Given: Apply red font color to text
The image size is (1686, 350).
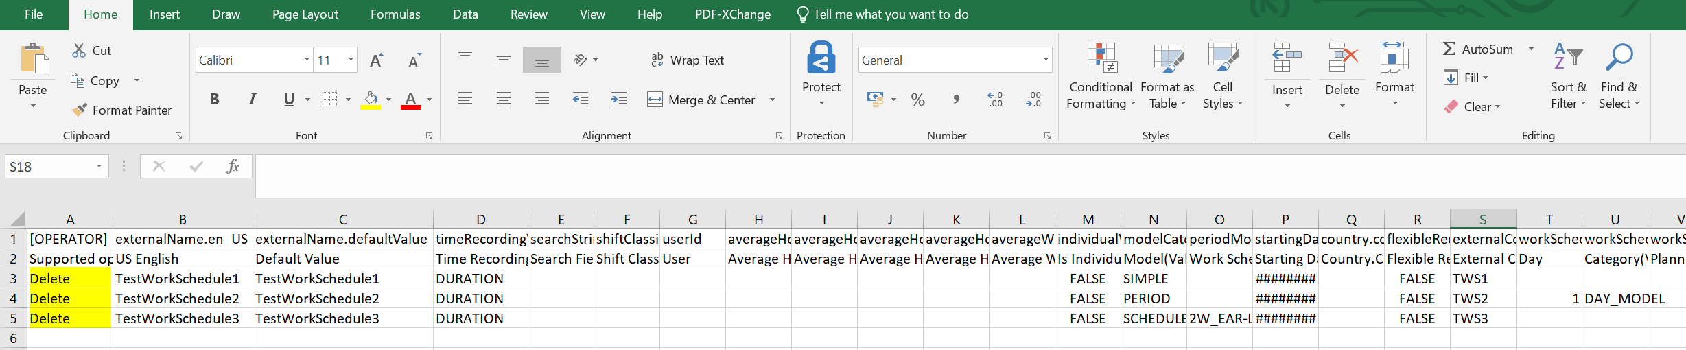Looking at the screenshot, I should [410, 100].
